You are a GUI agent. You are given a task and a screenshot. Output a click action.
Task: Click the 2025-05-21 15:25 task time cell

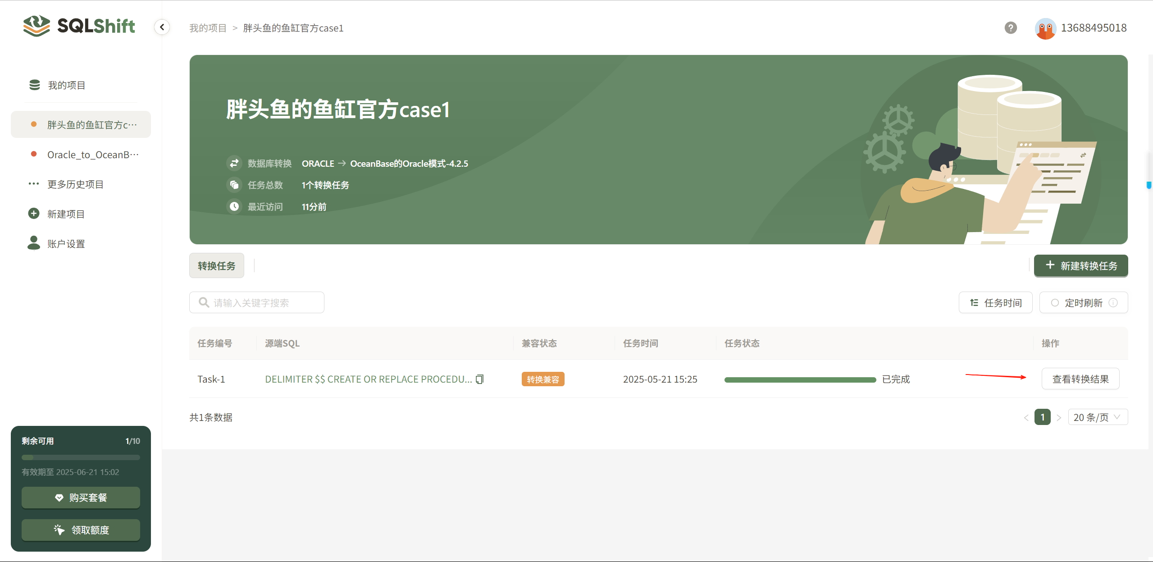[x=660, y=379]
